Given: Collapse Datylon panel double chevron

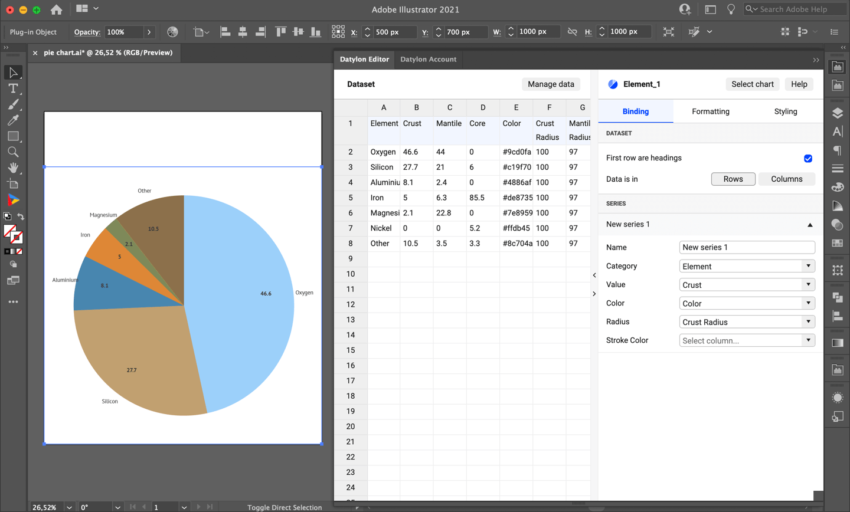Looking at the screenshot, I should click(816, 60).
